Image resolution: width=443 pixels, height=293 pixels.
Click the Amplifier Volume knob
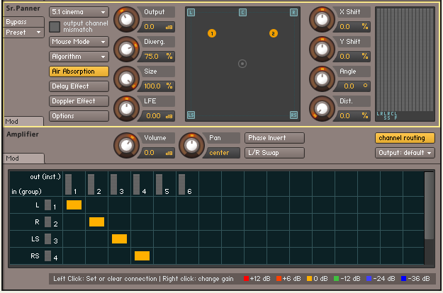pos(126,146)
